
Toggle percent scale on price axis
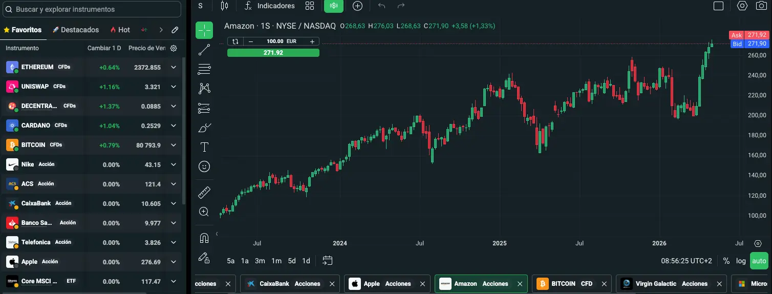coord(726,261)
